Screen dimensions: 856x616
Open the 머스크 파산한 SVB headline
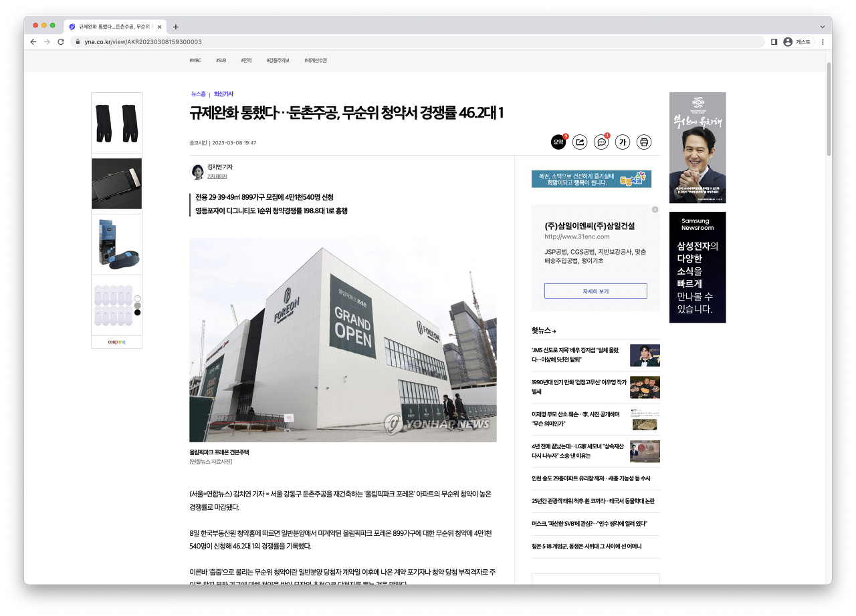(589, 523)
